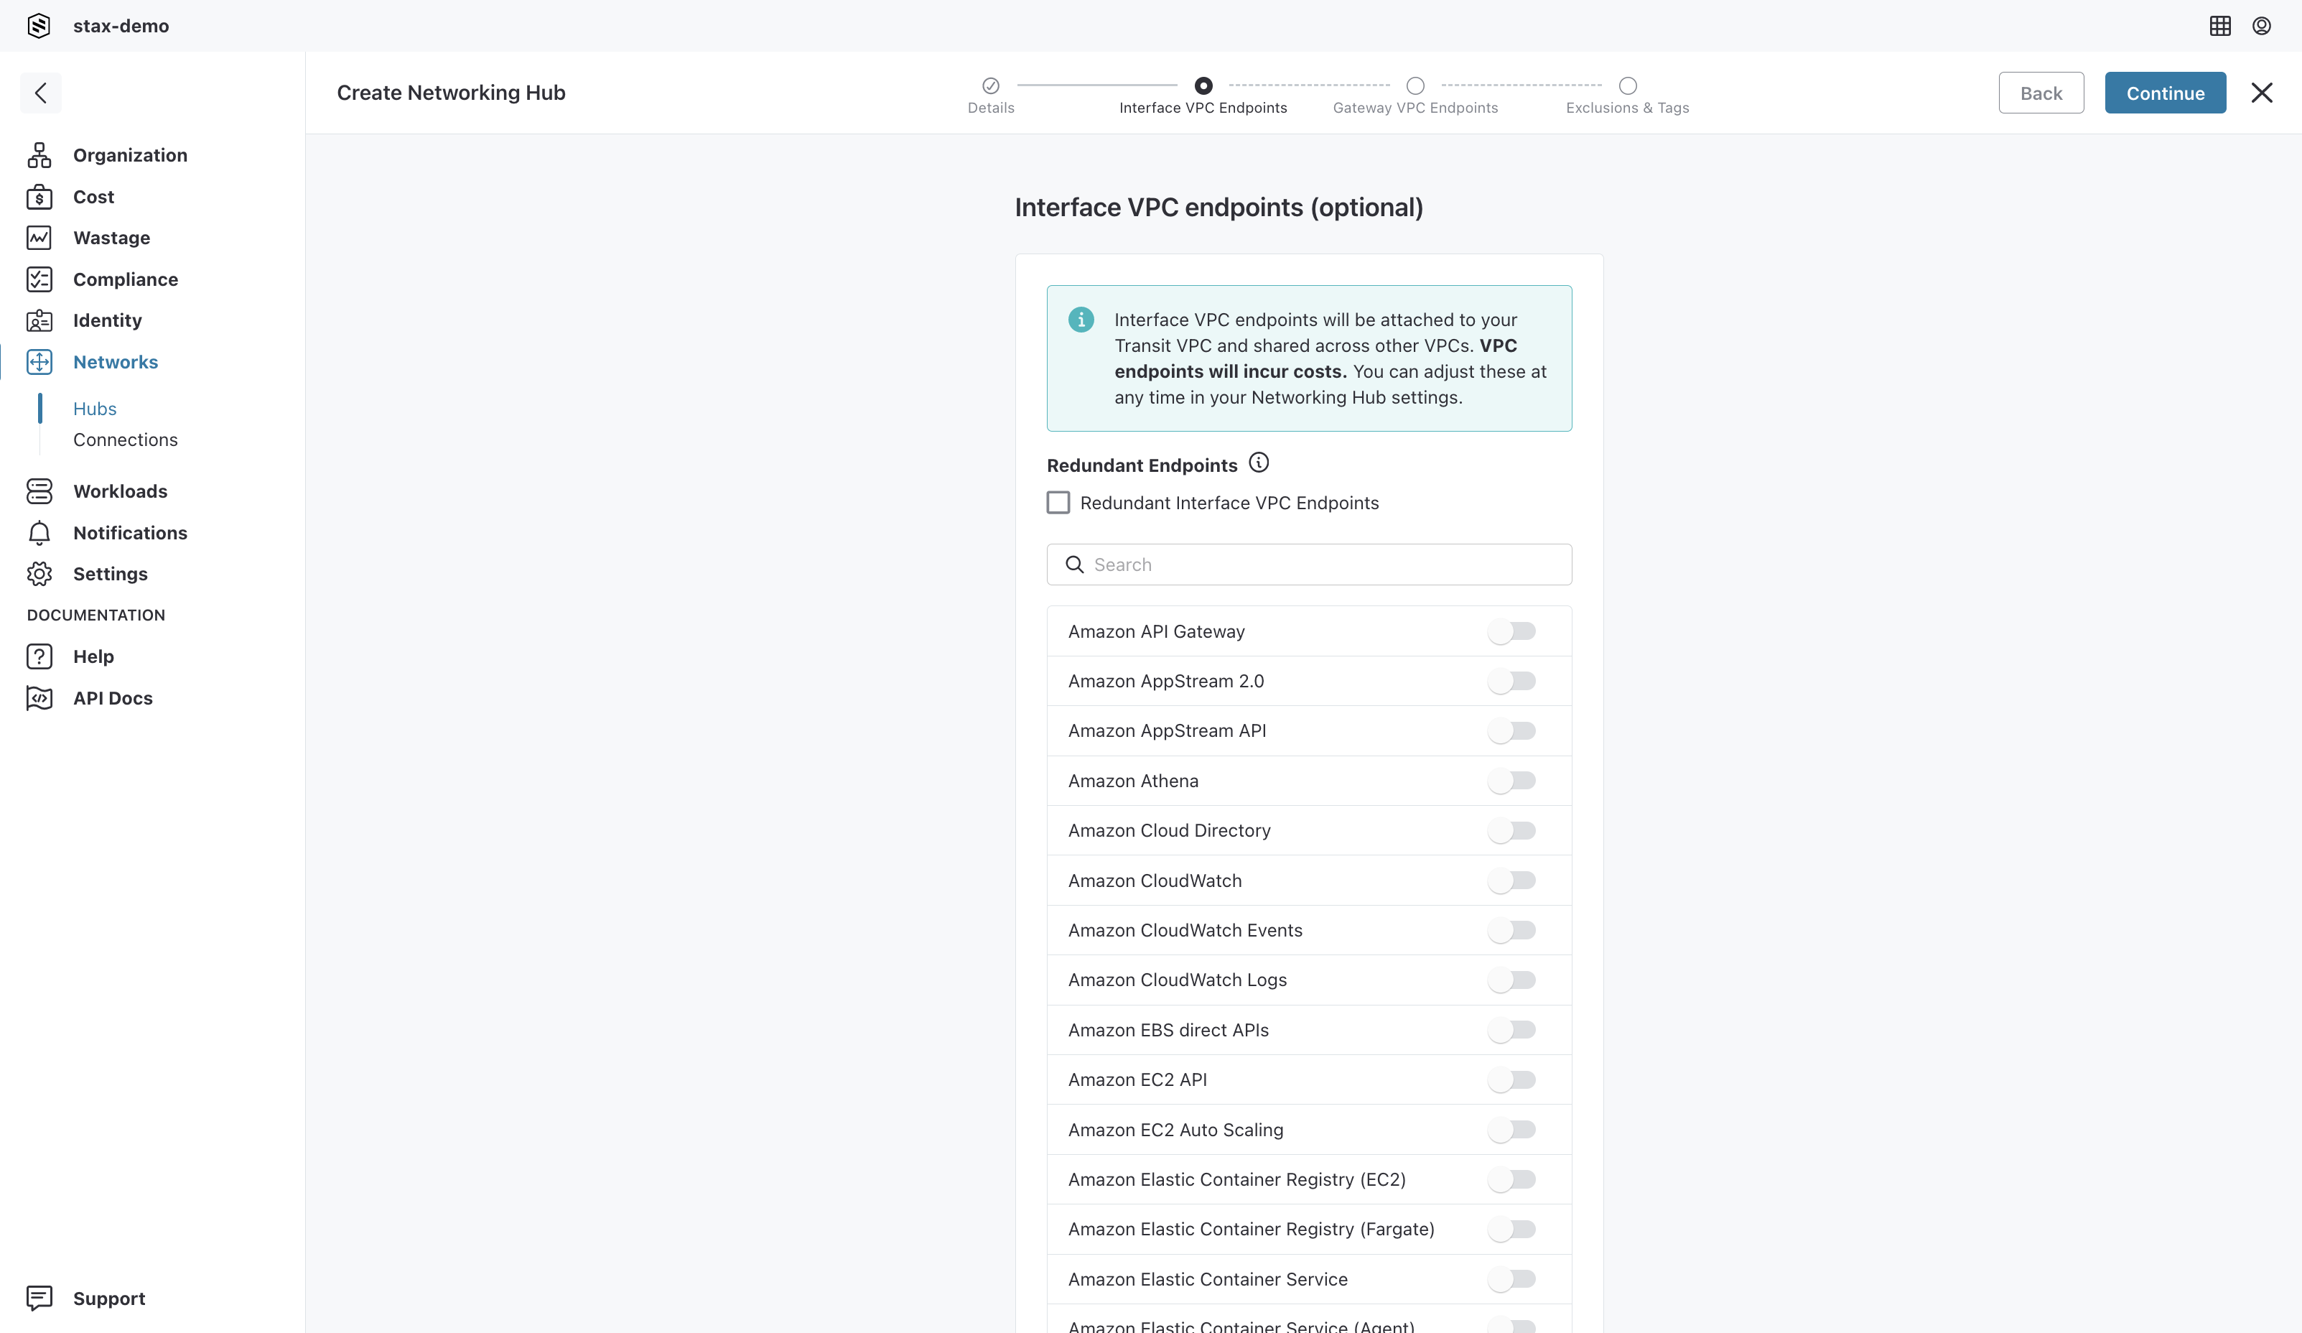Open Connections under Networks section
The width and height of the screenshot is (2302, 1333).
pyautogui.click(x=126, y=440)
